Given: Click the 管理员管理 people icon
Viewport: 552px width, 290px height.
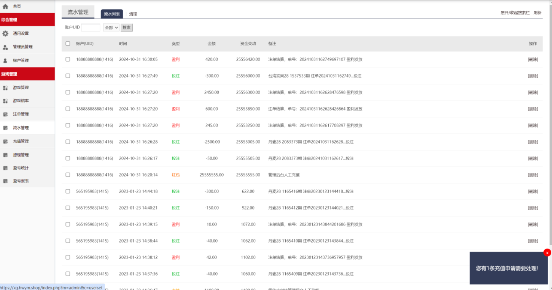Looking at the screenshot, I should (x=5, y=47).
